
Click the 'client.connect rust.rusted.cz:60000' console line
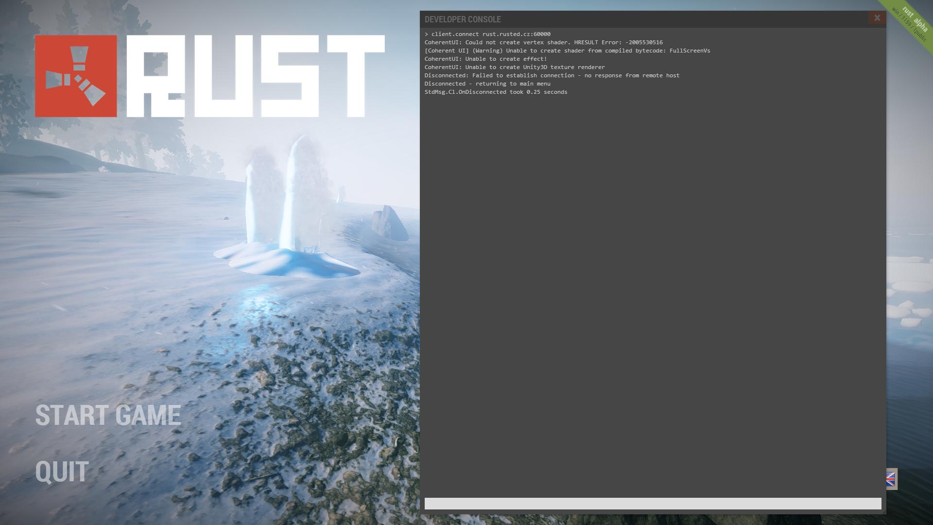pos(487,34)
